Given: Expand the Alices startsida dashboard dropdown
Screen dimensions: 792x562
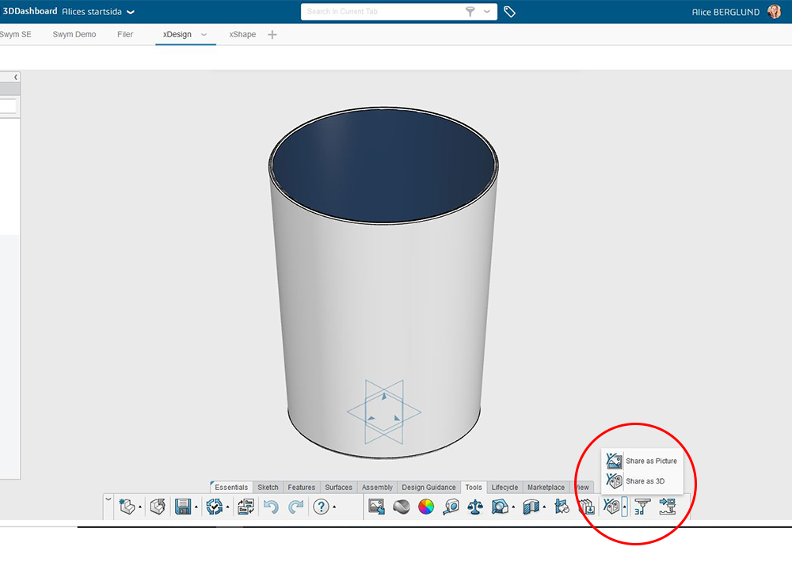Looking at the screenshot, I should 131,13.
